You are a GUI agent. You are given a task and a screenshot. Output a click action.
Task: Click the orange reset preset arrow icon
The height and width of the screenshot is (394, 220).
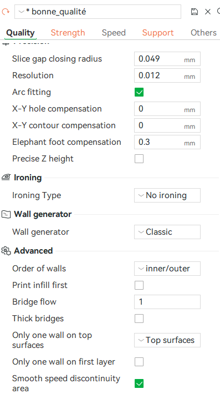[x=6, y=12]
